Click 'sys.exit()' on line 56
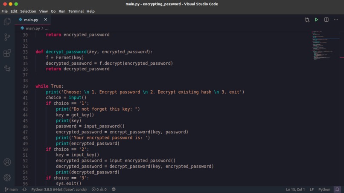This screenshot has width=344, height=193. click(68, 183)
